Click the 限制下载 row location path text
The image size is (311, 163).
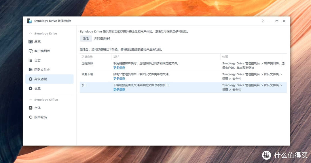point(252,76)
